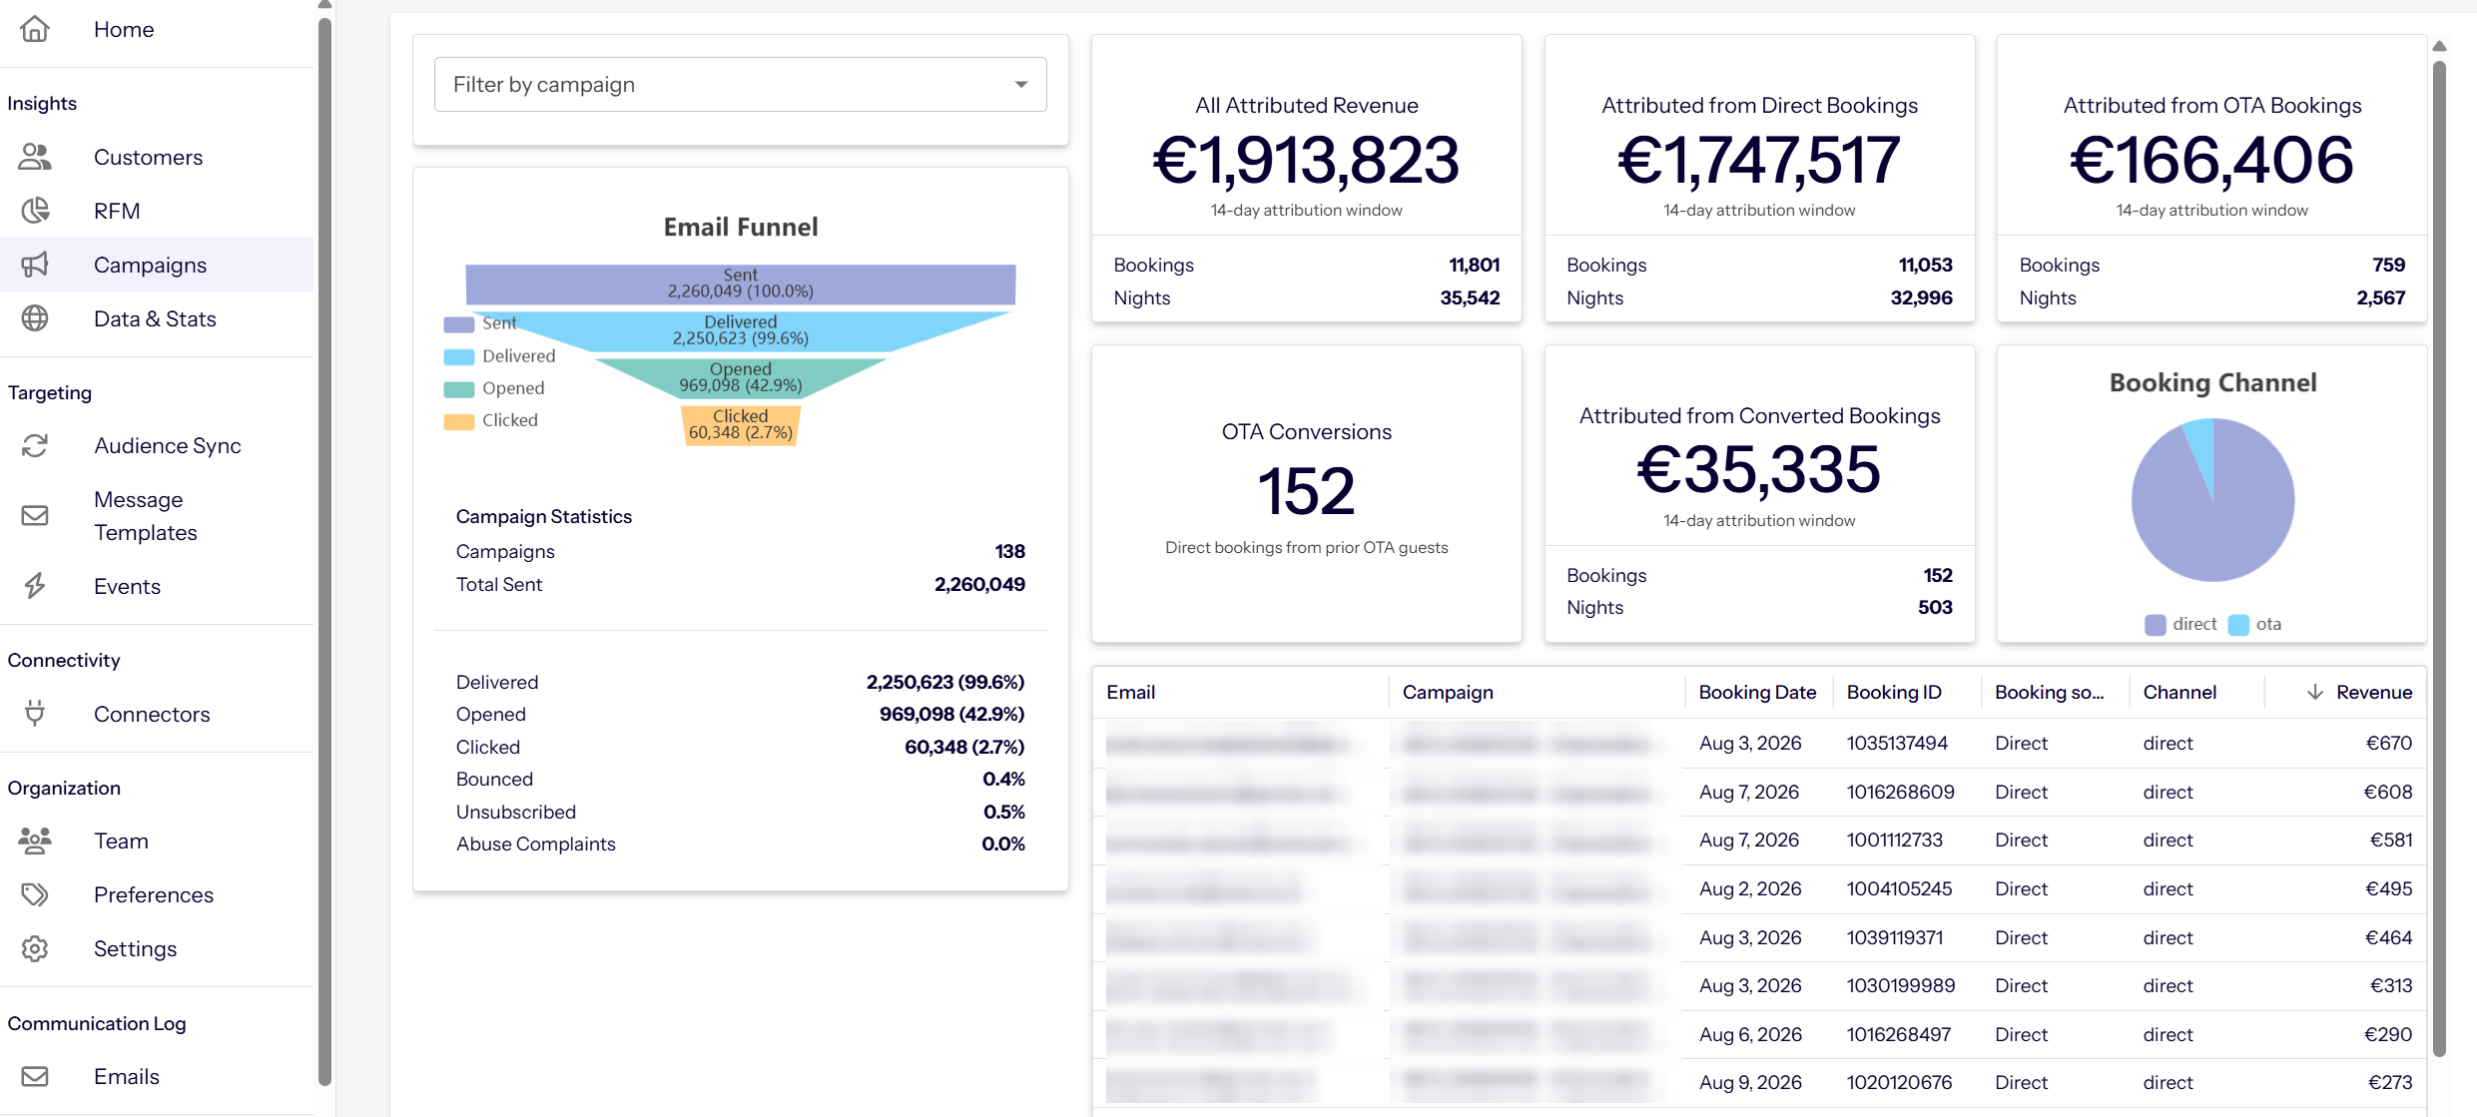Viewport: 2477px width, 1117px height.
Task: Open Connectors plug icon
Action: 35,714
